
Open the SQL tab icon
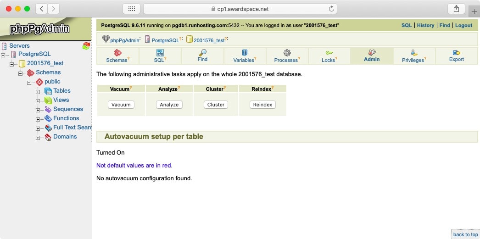[x=160, y=53]
